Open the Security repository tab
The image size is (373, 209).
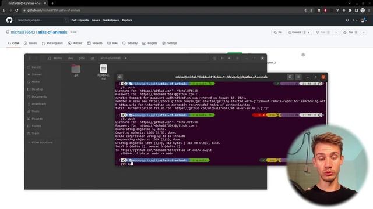[130, 43]
